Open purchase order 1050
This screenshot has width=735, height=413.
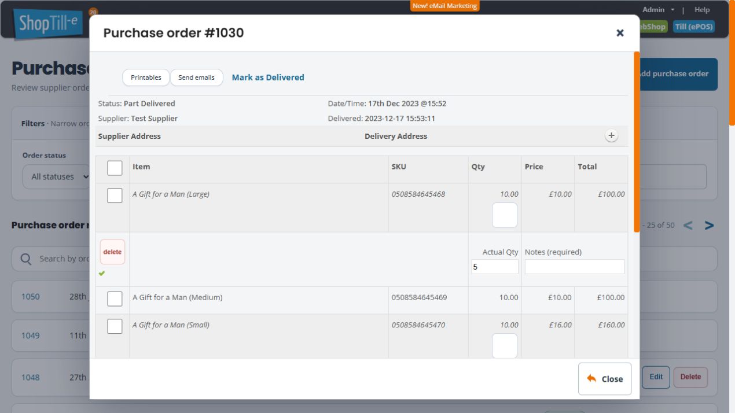point(31,297)
